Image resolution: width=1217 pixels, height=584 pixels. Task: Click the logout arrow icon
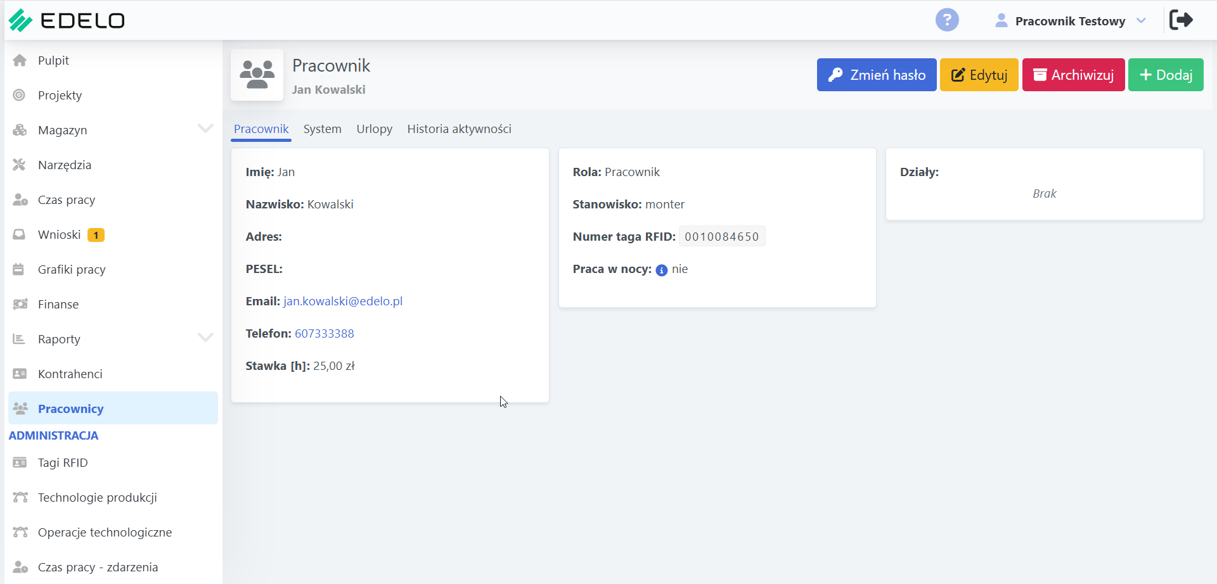1182,20
